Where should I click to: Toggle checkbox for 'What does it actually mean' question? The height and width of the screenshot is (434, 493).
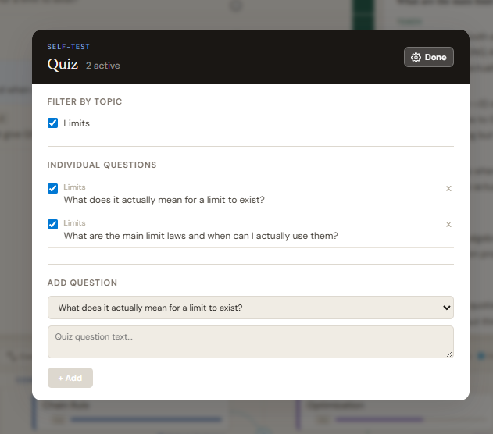(x=53, y=188)
